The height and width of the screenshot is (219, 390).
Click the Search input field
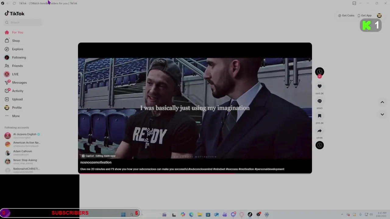(23, 23)
